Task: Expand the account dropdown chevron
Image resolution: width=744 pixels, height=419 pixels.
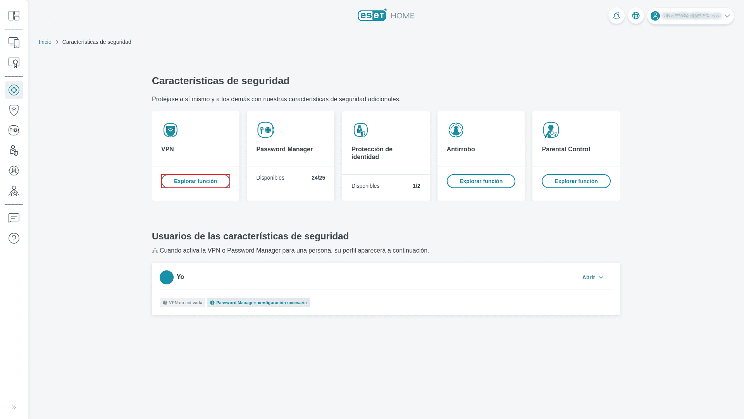Action: tap(727, 16)
